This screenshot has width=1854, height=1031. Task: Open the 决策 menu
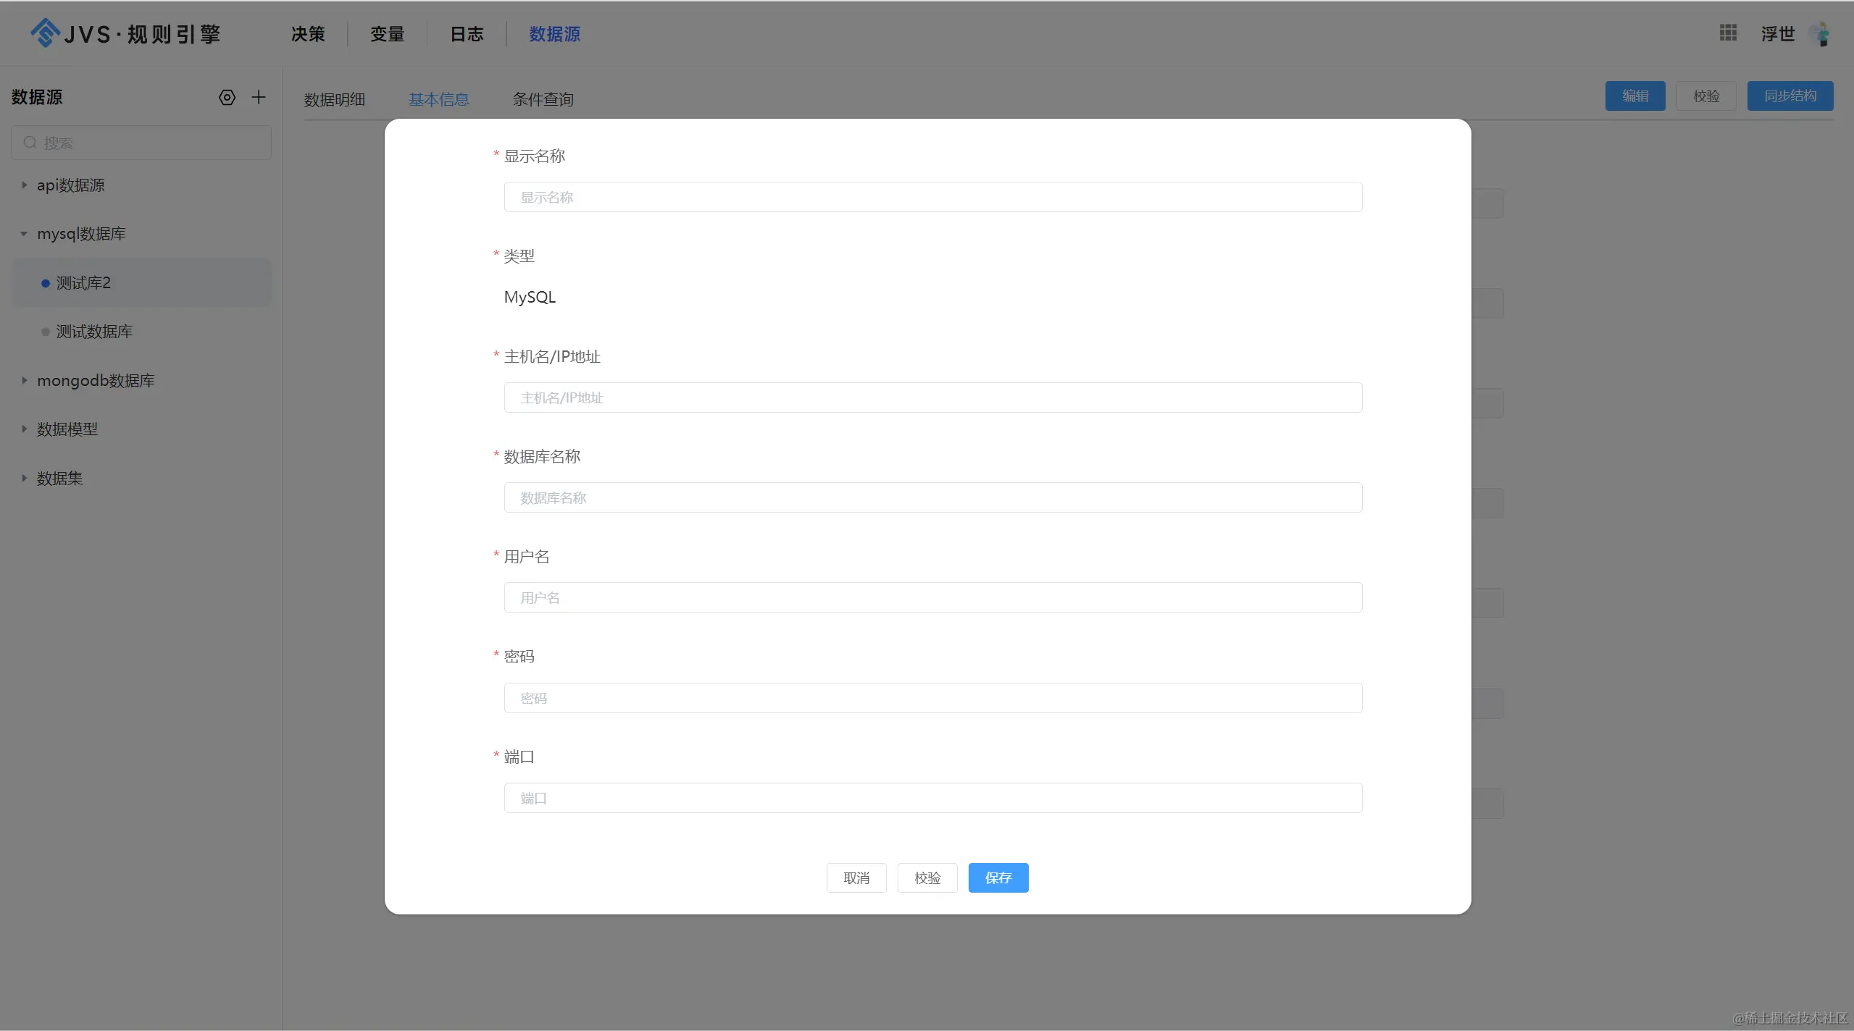[x=308, y=34]
